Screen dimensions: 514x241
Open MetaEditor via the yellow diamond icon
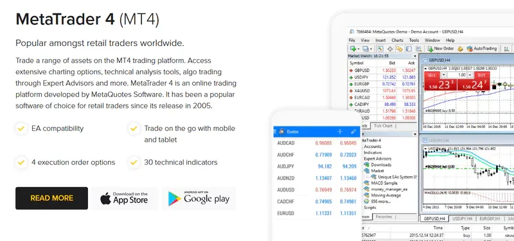460,49
